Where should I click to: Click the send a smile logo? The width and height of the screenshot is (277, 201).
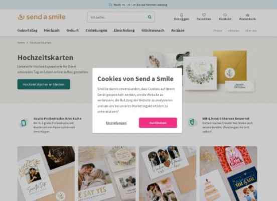click(x=42, y=17)
